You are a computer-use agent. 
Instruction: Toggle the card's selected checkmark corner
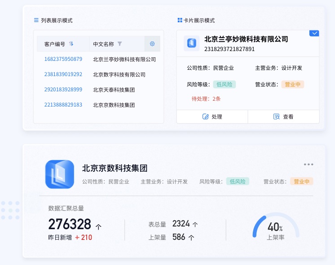pyautogui.click(x=314, y=33)
